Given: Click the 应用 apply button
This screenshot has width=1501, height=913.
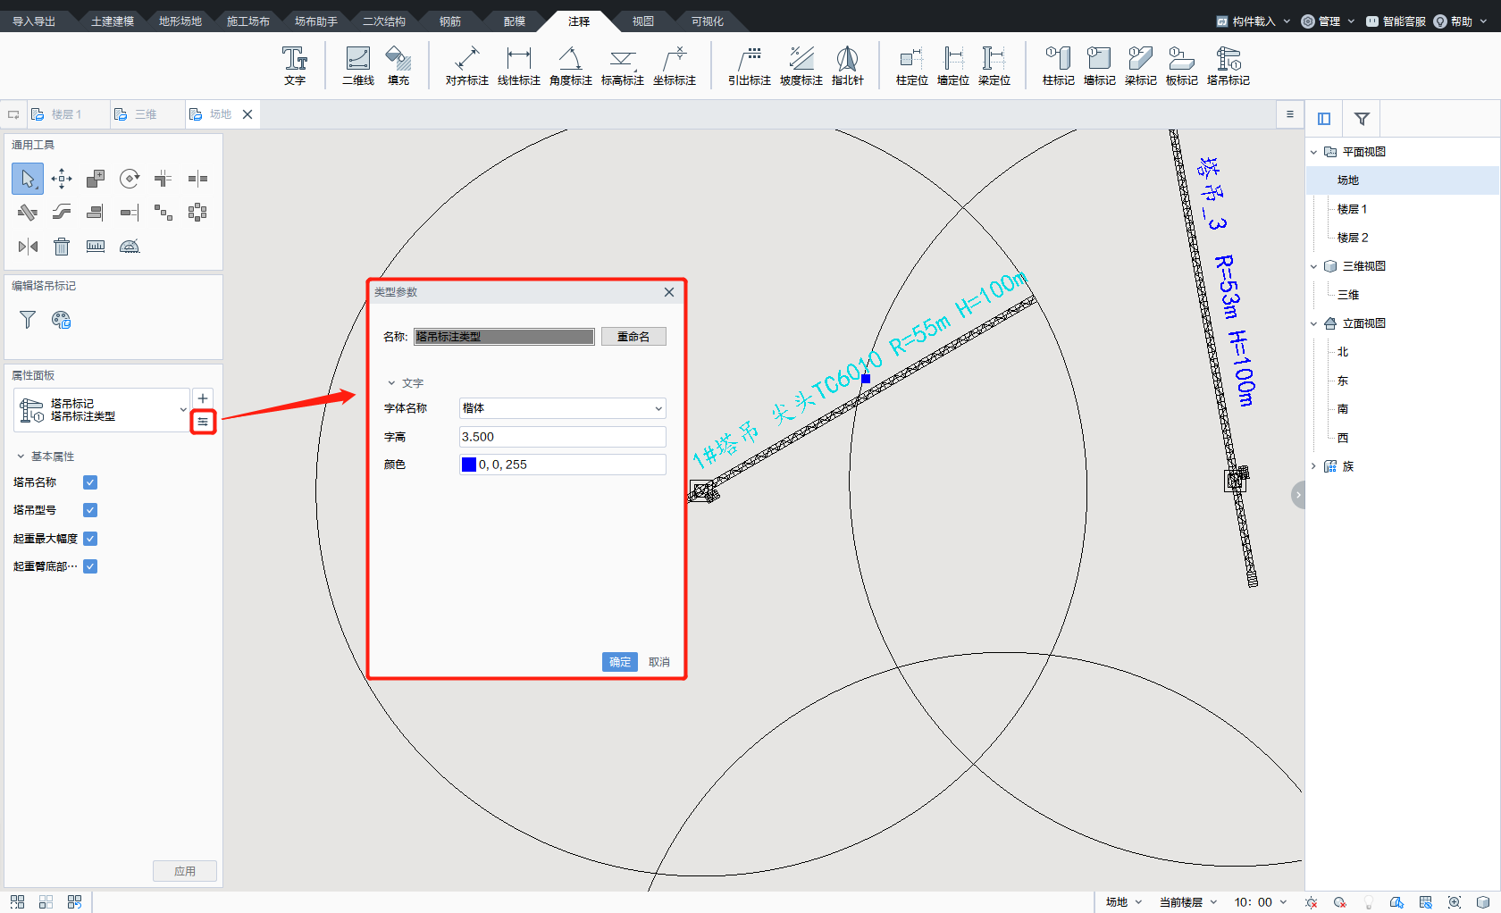Looking at the screenshot, I should coord(185,871).
